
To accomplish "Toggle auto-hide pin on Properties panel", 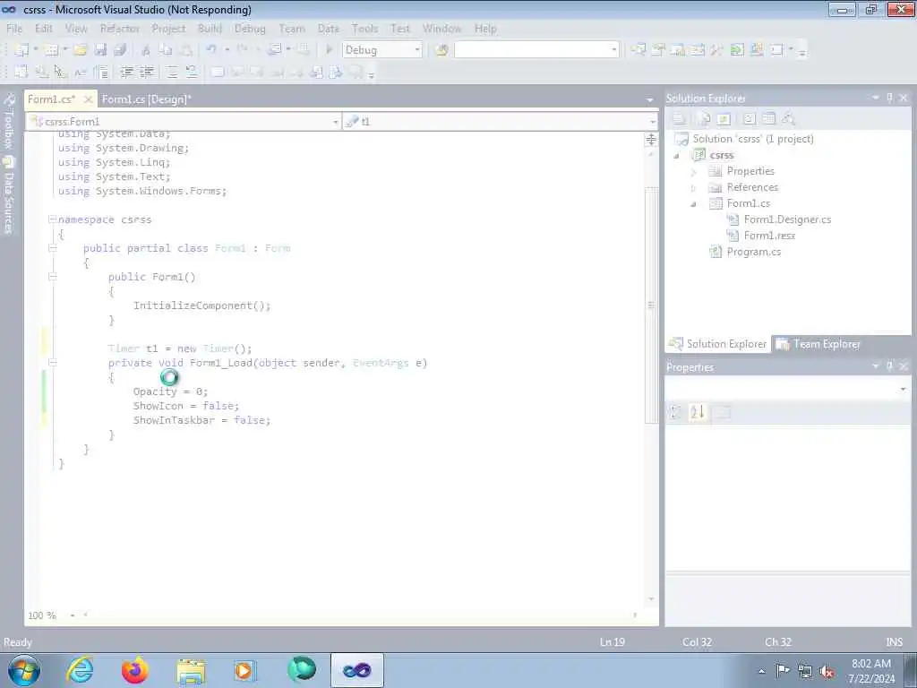I will (x=889, y=366).
